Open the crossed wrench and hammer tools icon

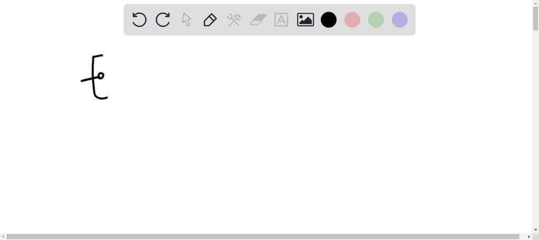click(x=234, y=19)
